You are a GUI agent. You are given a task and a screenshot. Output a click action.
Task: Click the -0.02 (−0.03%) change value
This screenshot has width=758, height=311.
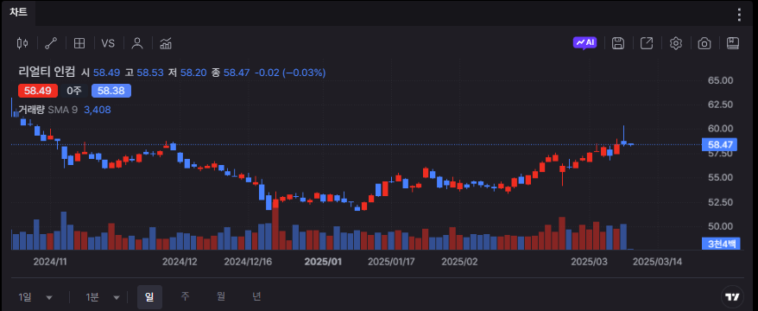pyautogui.click(x=290, y=73)
